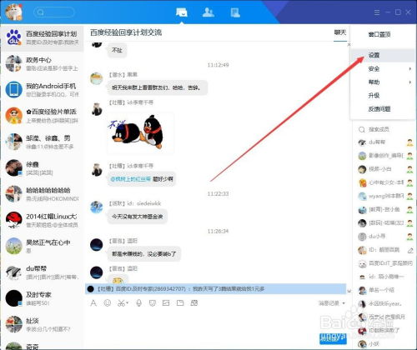Send a file using folder icon
Image resolution: width=417 pixels, height=350 pixels.
(180, 303)
